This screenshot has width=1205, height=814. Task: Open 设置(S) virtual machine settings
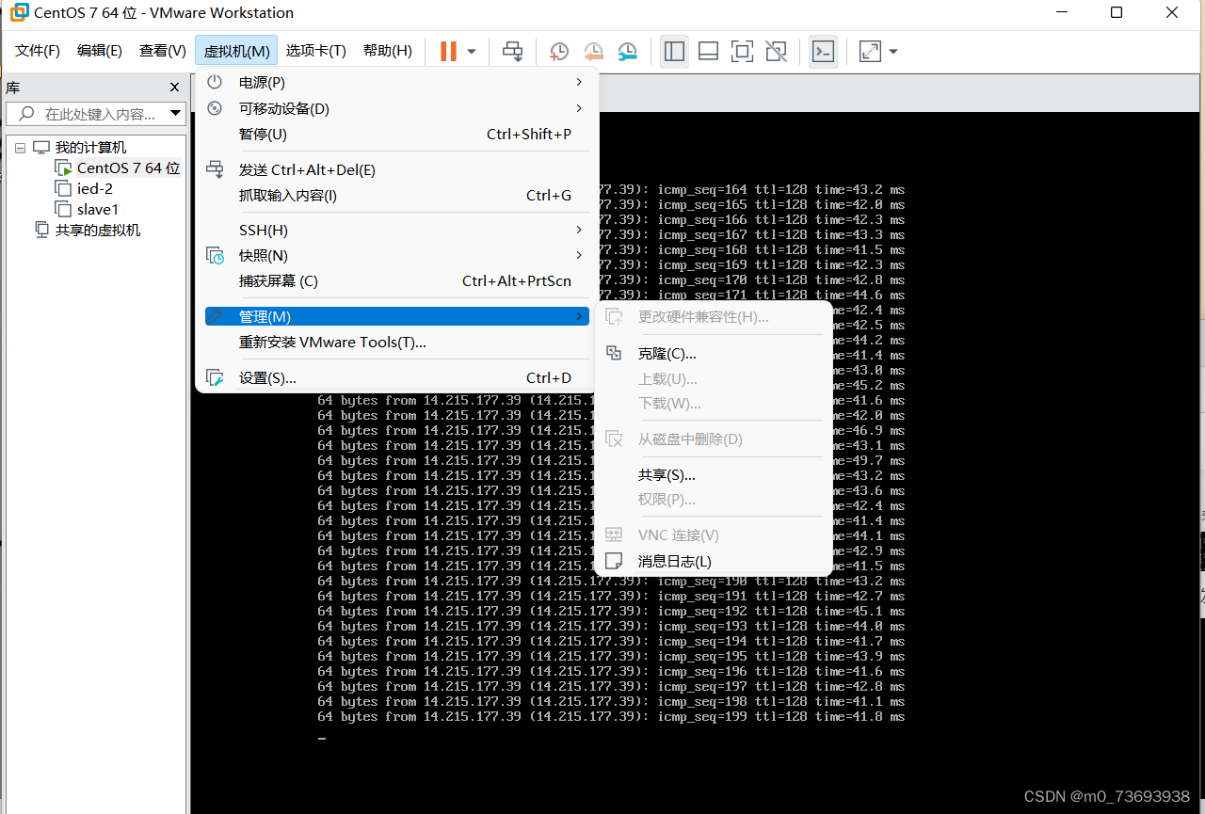(x=266, y=377)
